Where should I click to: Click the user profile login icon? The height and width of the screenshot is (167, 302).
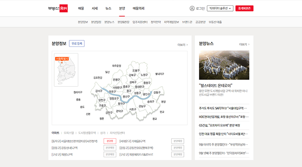coord(192,8)
